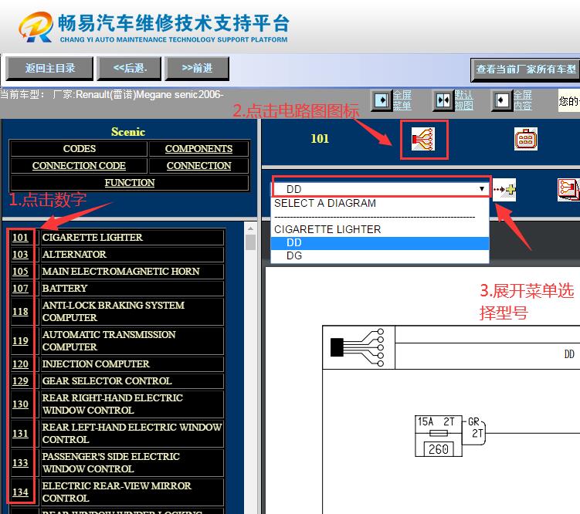Image resolution: width=580 pixels, height=514 pixels.
Task: Click the add-diagram arrow plus icon
Action: point(504,190)
